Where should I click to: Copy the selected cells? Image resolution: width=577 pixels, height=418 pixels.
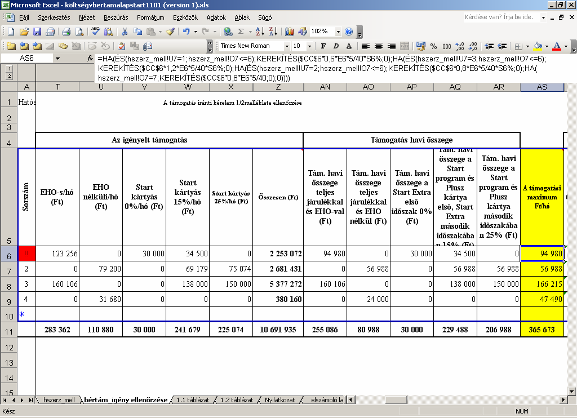[137, 32]
